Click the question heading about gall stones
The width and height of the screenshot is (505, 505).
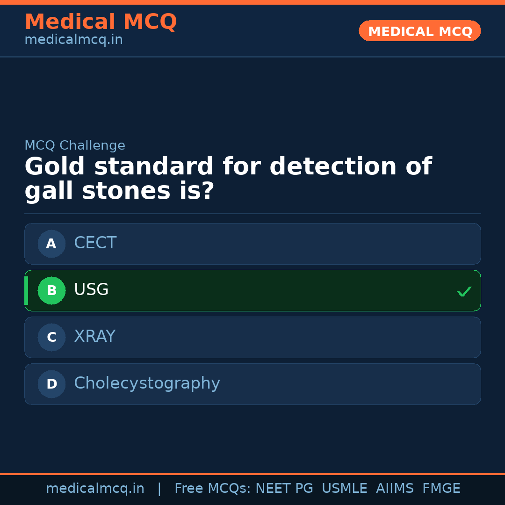click(228, 178)
